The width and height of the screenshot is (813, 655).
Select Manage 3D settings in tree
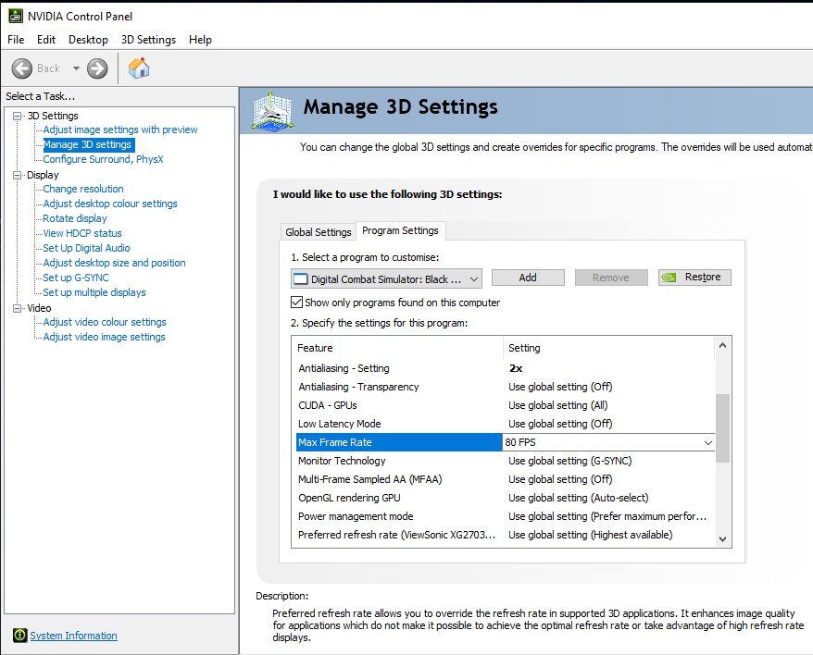point(87,144)
